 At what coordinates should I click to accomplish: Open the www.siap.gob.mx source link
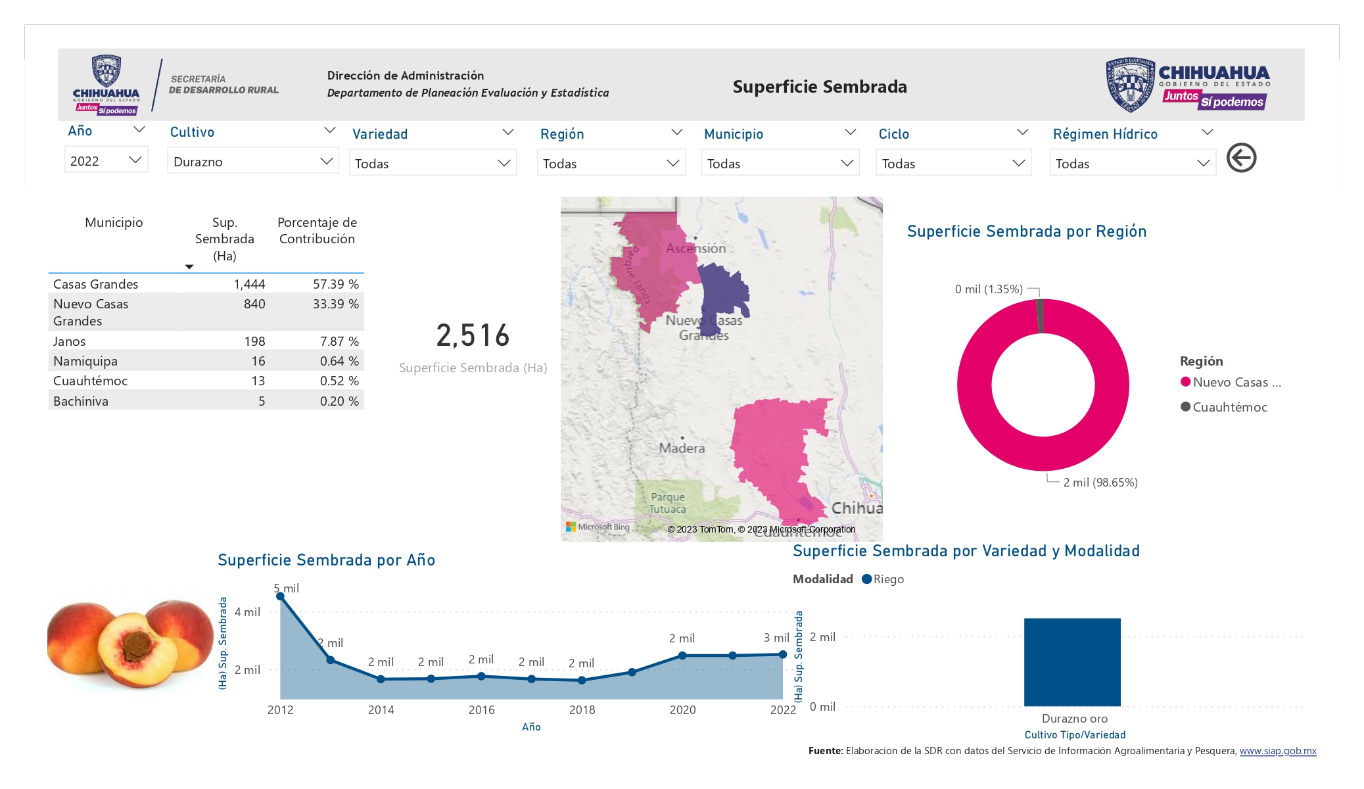pyautogui.click(x=1277, y=751)
